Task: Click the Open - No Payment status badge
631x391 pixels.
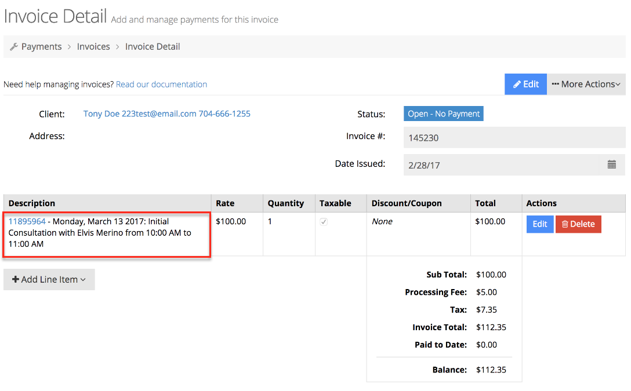Action: click(x=443, y=114)
